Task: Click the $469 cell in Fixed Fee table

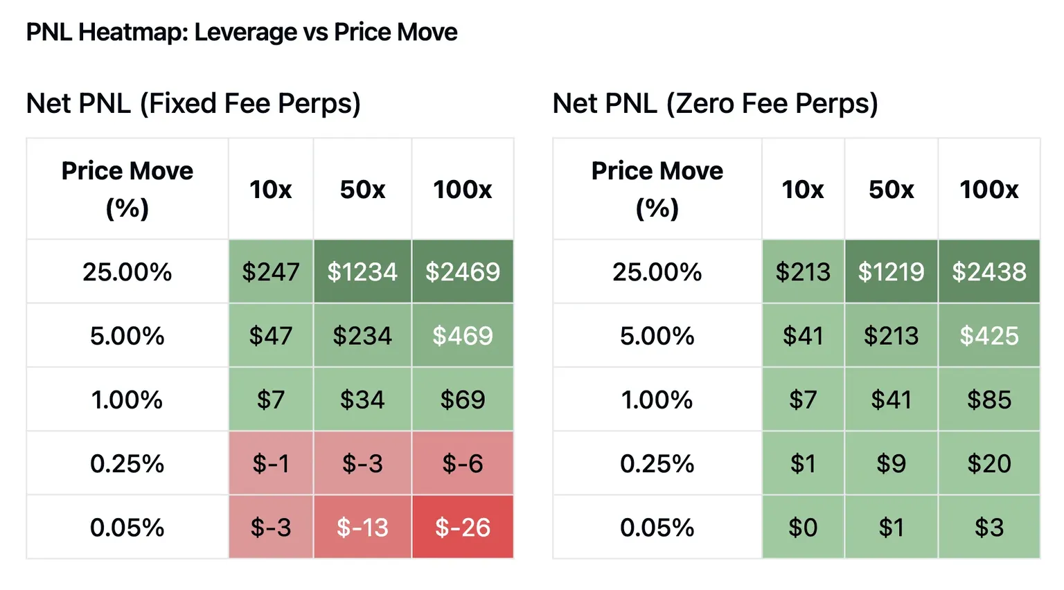Action: (463, 336)
